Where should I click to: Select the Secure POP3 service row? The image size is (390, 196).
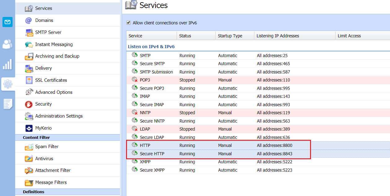coord(258,88)
